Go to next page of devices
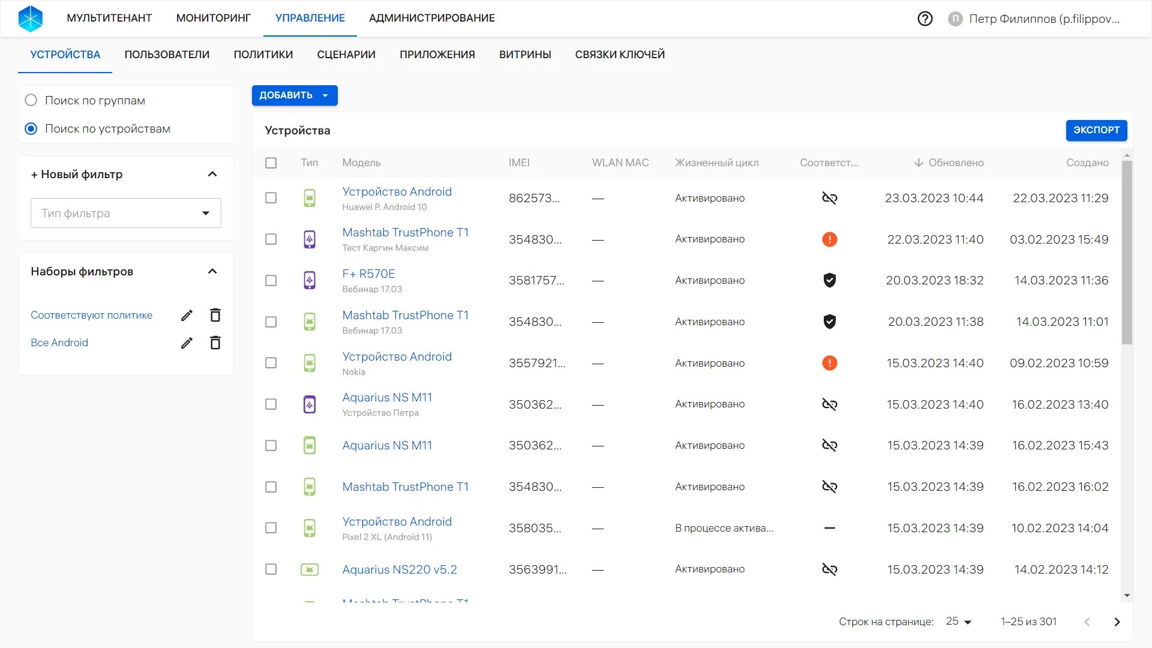The height and width of the screenshot is (648, 1152). 1117,622
